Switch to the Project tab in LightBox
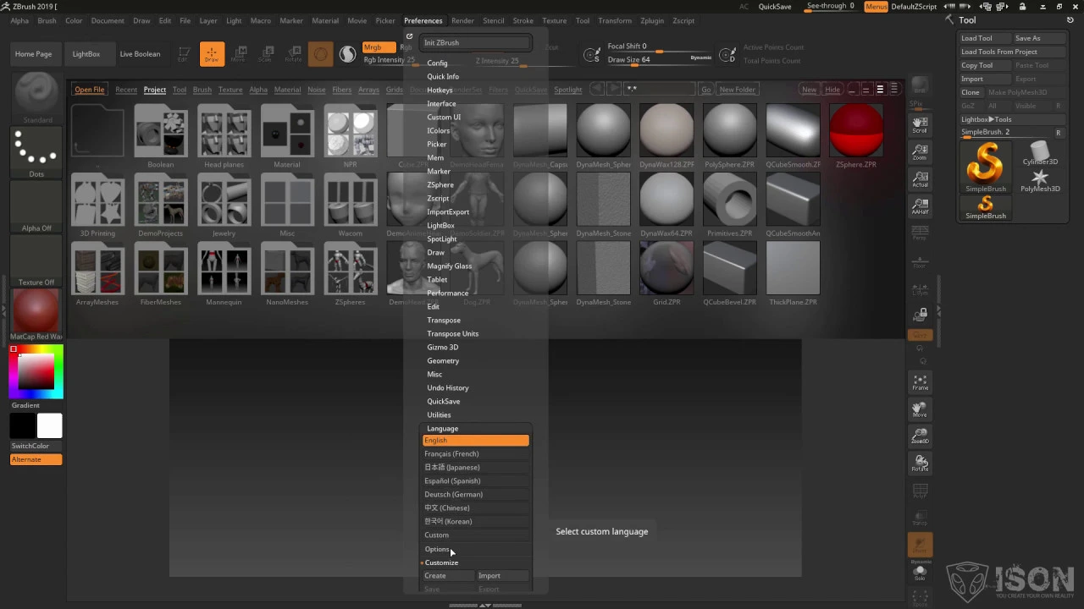 [154, 90]
